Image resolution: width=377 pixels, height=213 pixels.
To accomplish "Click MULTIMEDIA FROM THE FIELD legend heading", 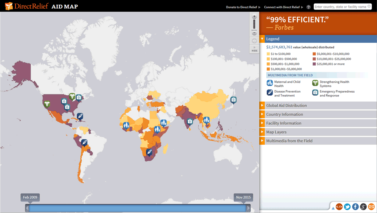I will click(x=290, y=75).
